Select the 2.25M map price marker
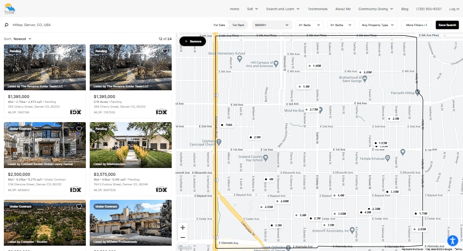 point(366,72)
